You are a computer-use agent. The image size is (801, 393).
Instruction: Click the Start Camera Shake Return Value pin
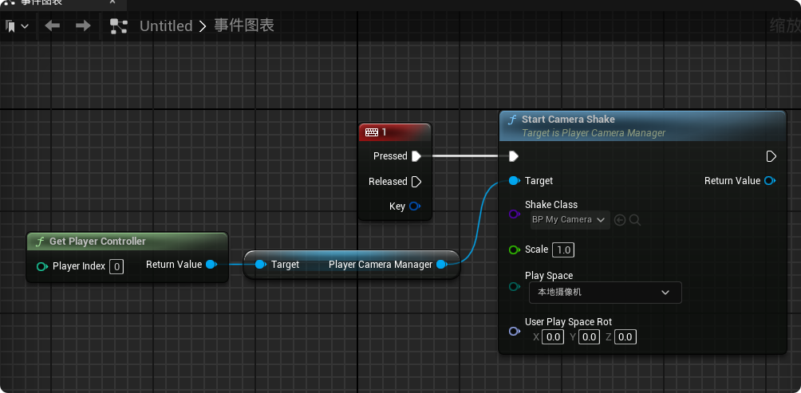click(x=770, y=181)
